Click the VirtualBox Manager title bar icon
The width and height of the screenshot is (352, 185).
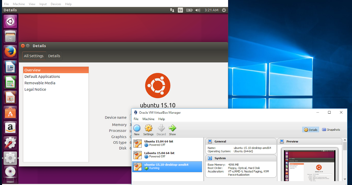136,112
